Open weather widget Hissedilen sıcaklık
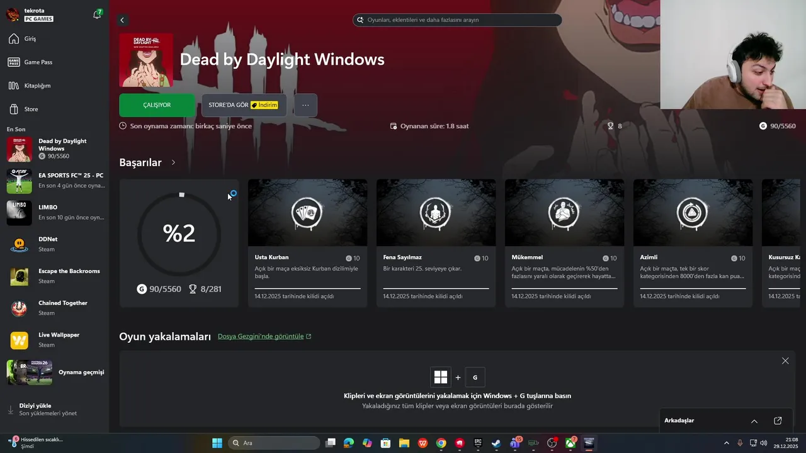 click(35, 443)
